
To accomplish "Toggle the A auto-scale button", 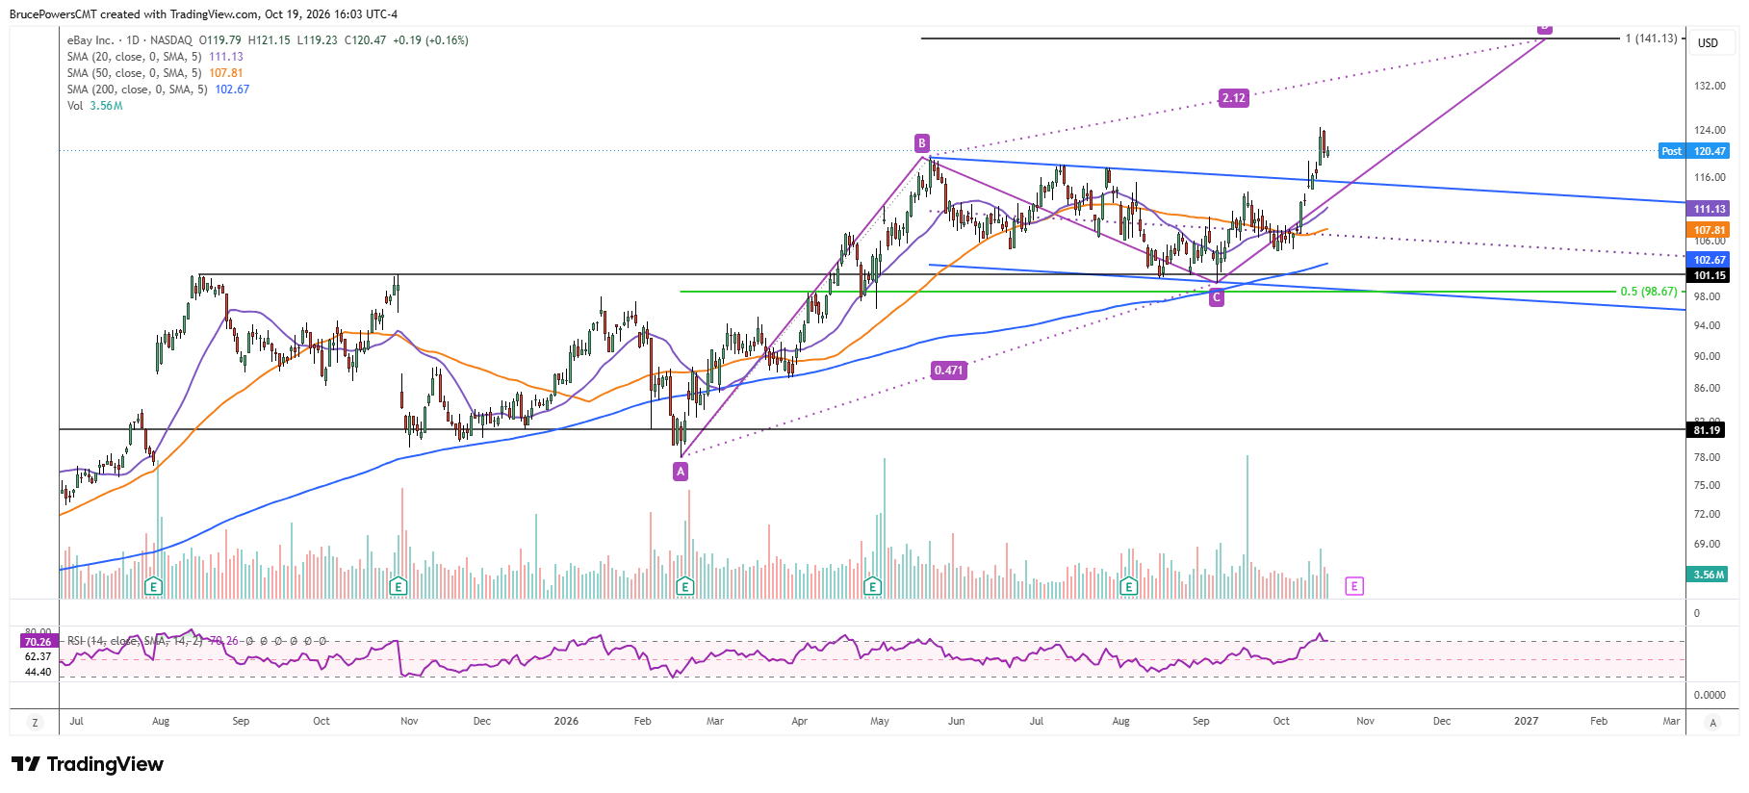I will 1712,722.
